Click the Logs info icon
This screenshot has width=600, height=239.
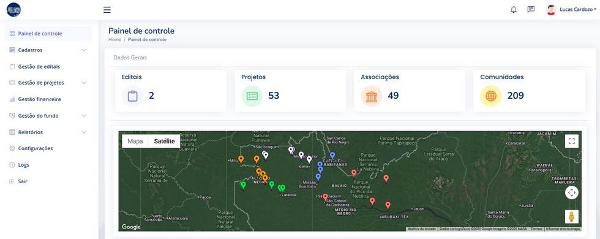pyautogui.click(x=12, y=165)
